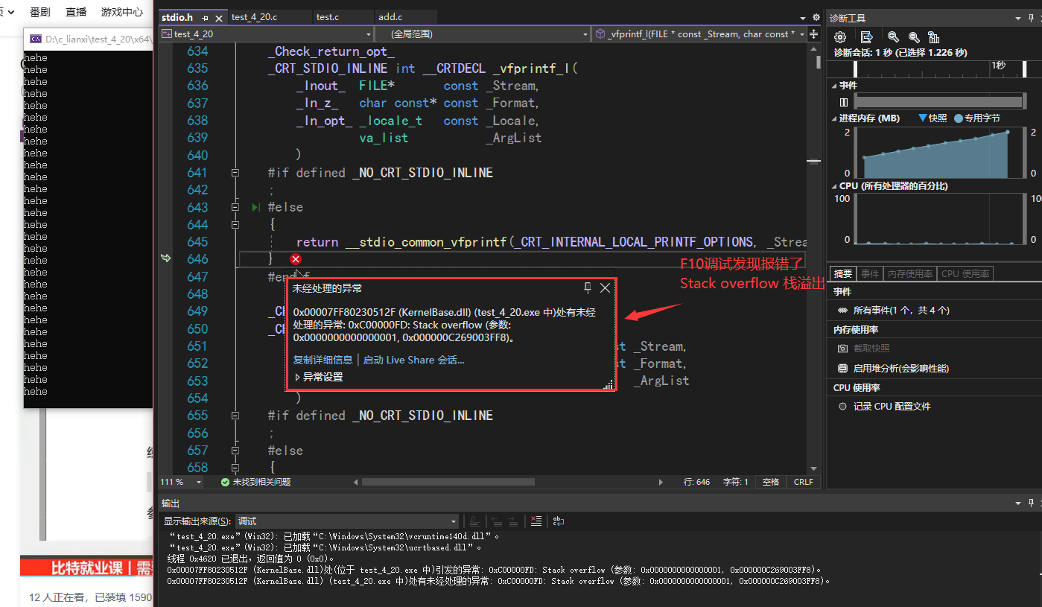Open editor tab settings gear icon
Screen dimensions: 1042x607
pos(816,17)
